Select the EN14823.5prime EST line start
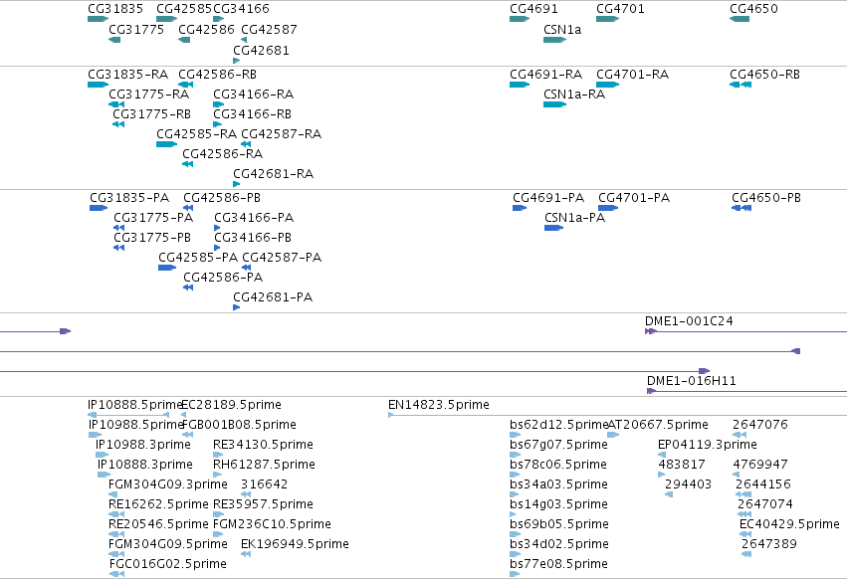The height and width of the screenshot is (579, 847). pos(390,415)
